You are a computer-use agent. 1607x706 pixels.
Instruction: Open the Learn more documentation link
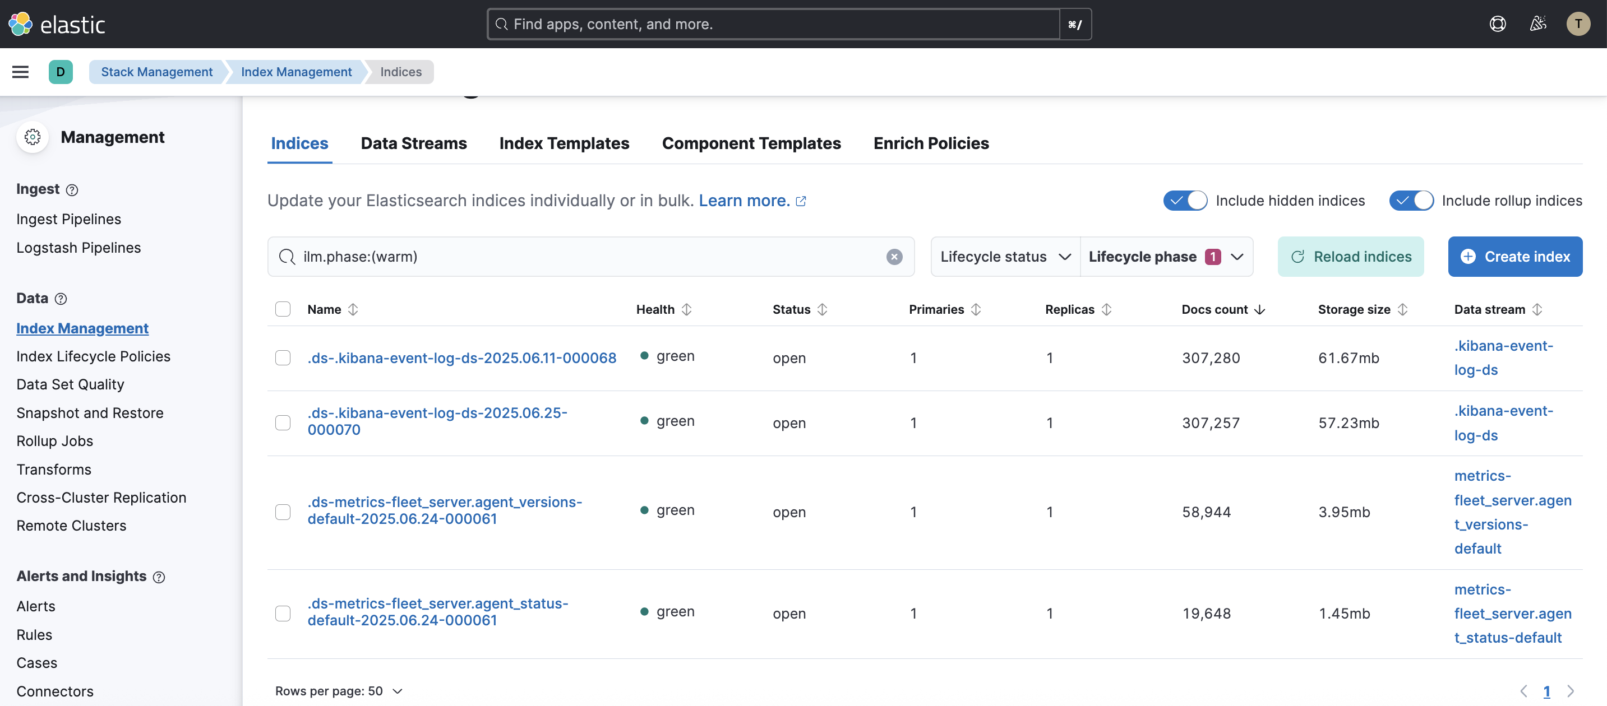point(752,201)
